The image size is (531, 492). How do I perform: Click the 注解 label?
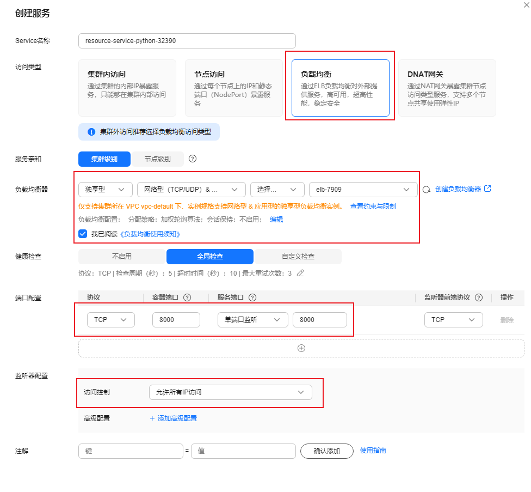[x=22, y=451]
